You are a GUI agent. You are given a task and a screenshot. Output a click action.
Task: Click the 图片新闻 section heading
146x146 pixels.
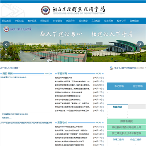tap(8, 74)
